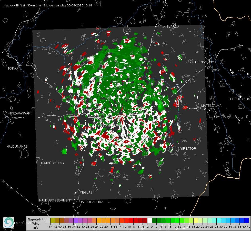Viewport: 251px width, 231px height.
Task: Select the TISZAVASVÁRI label on map
Action: 20,113
